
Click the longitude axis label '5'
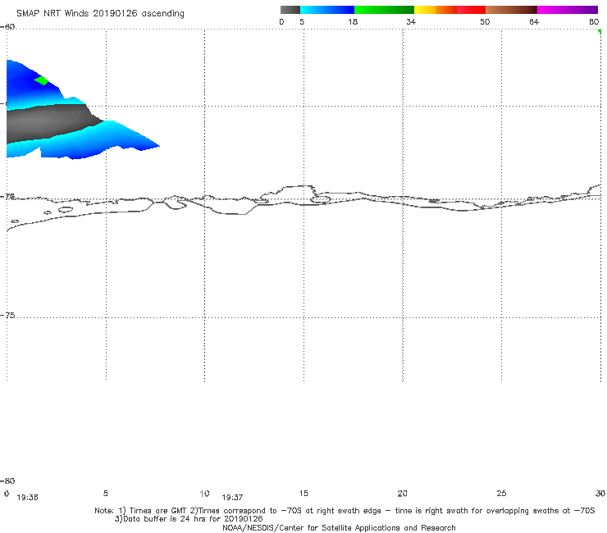(x=105, y=493)
